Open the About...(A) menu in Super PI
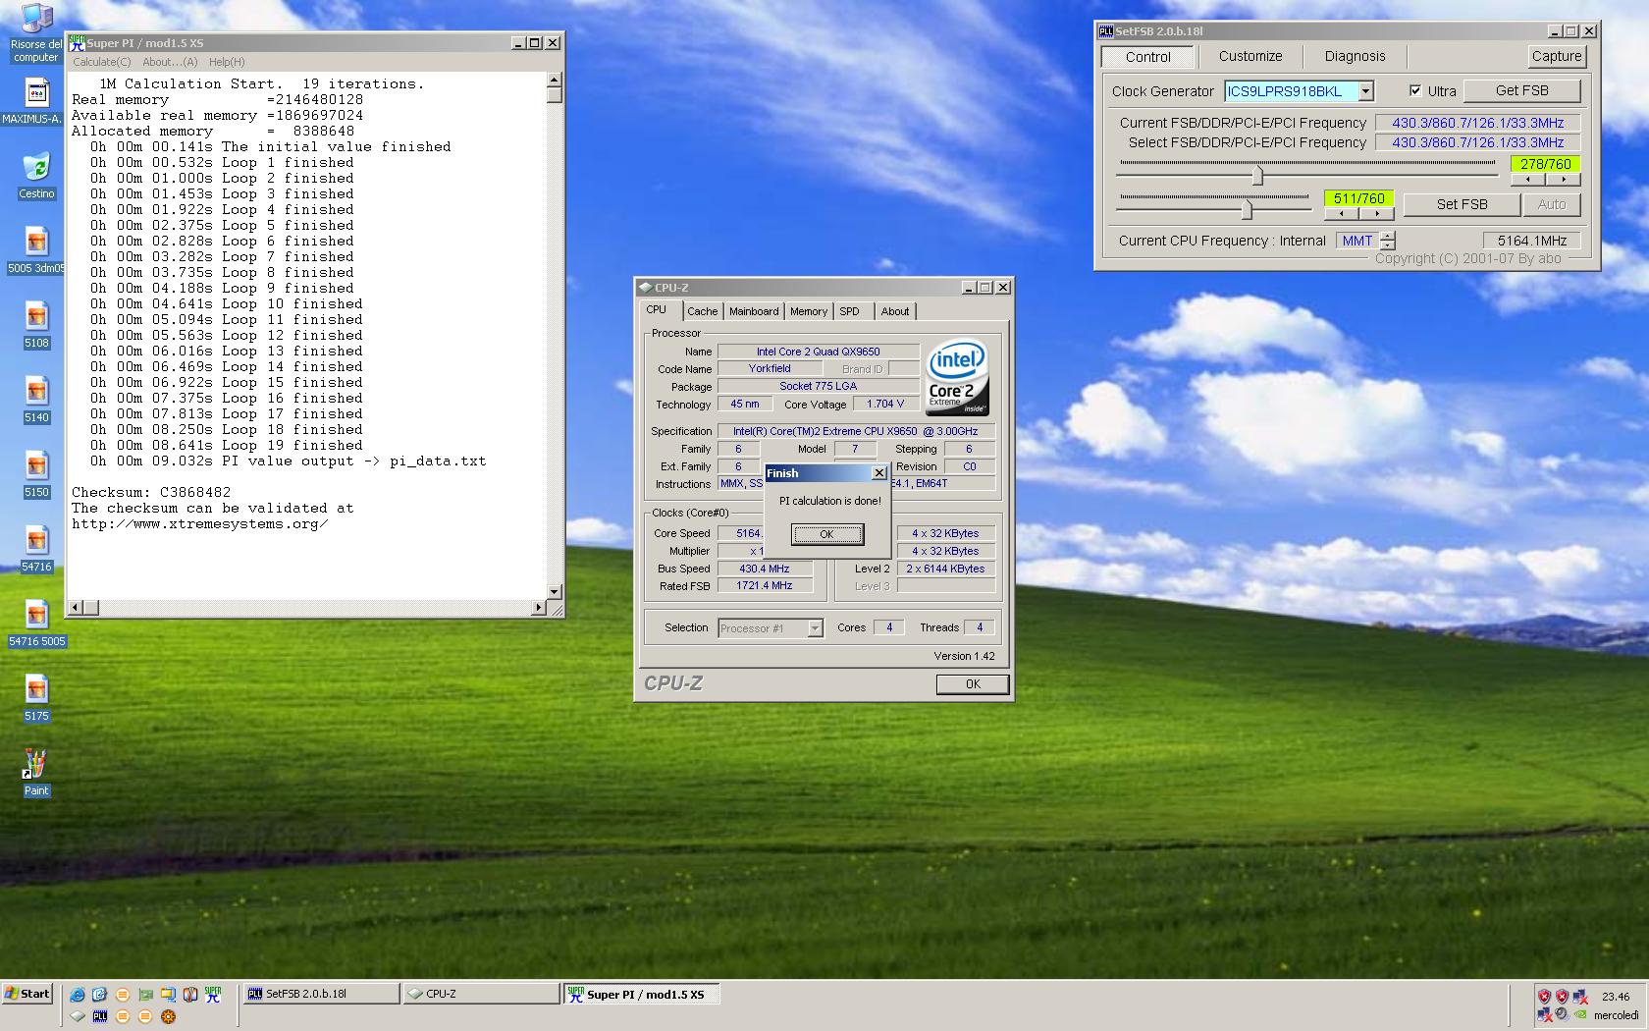1649x1031 pixels. click(170, 62)
